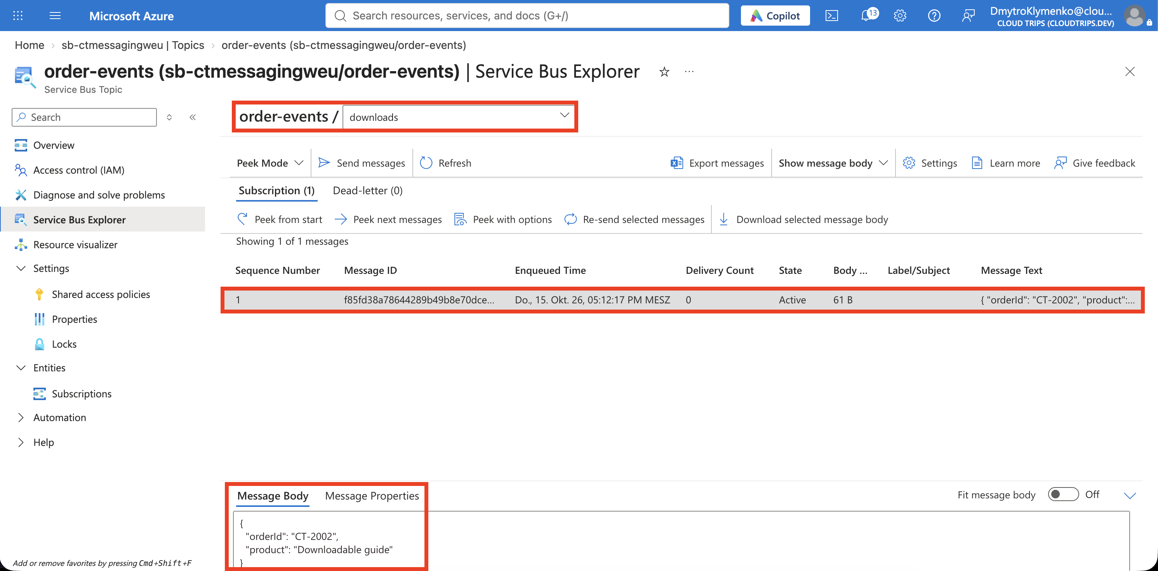1158x571 pixels.
Task: Click the Copilot button
Action: click(775, 16)
